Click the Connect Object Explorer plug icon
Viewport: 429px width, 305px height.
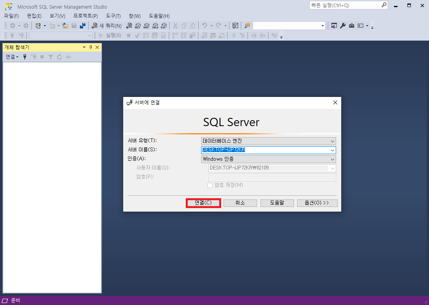point(25,57)
